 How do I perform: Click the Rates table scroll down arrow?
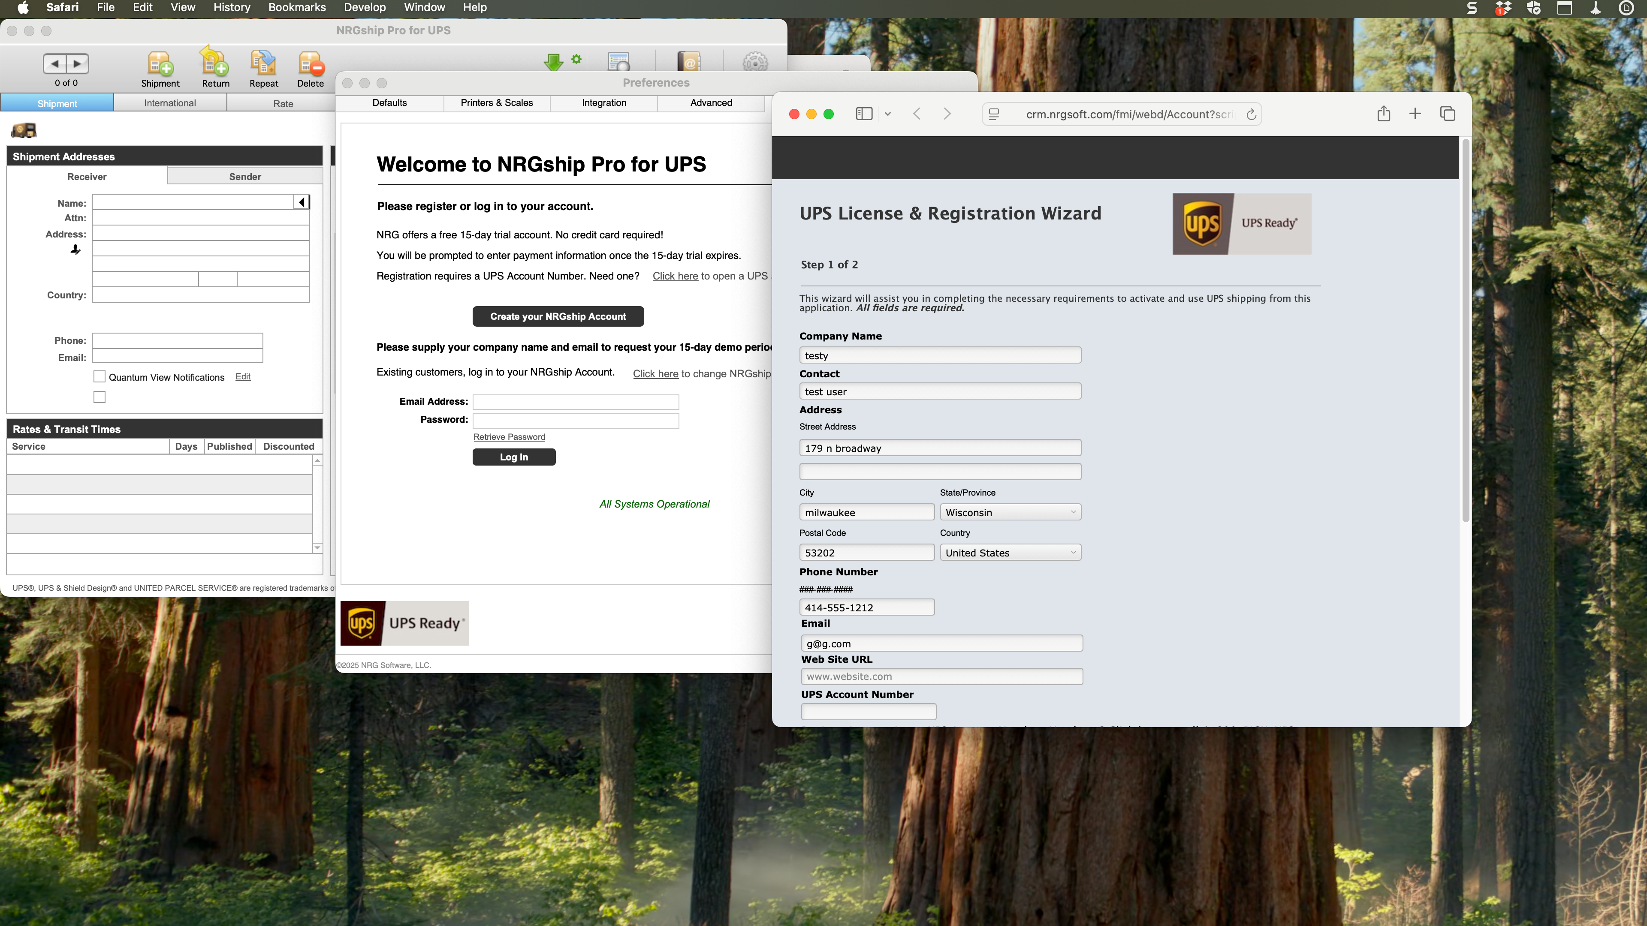[x=317, y=548]
